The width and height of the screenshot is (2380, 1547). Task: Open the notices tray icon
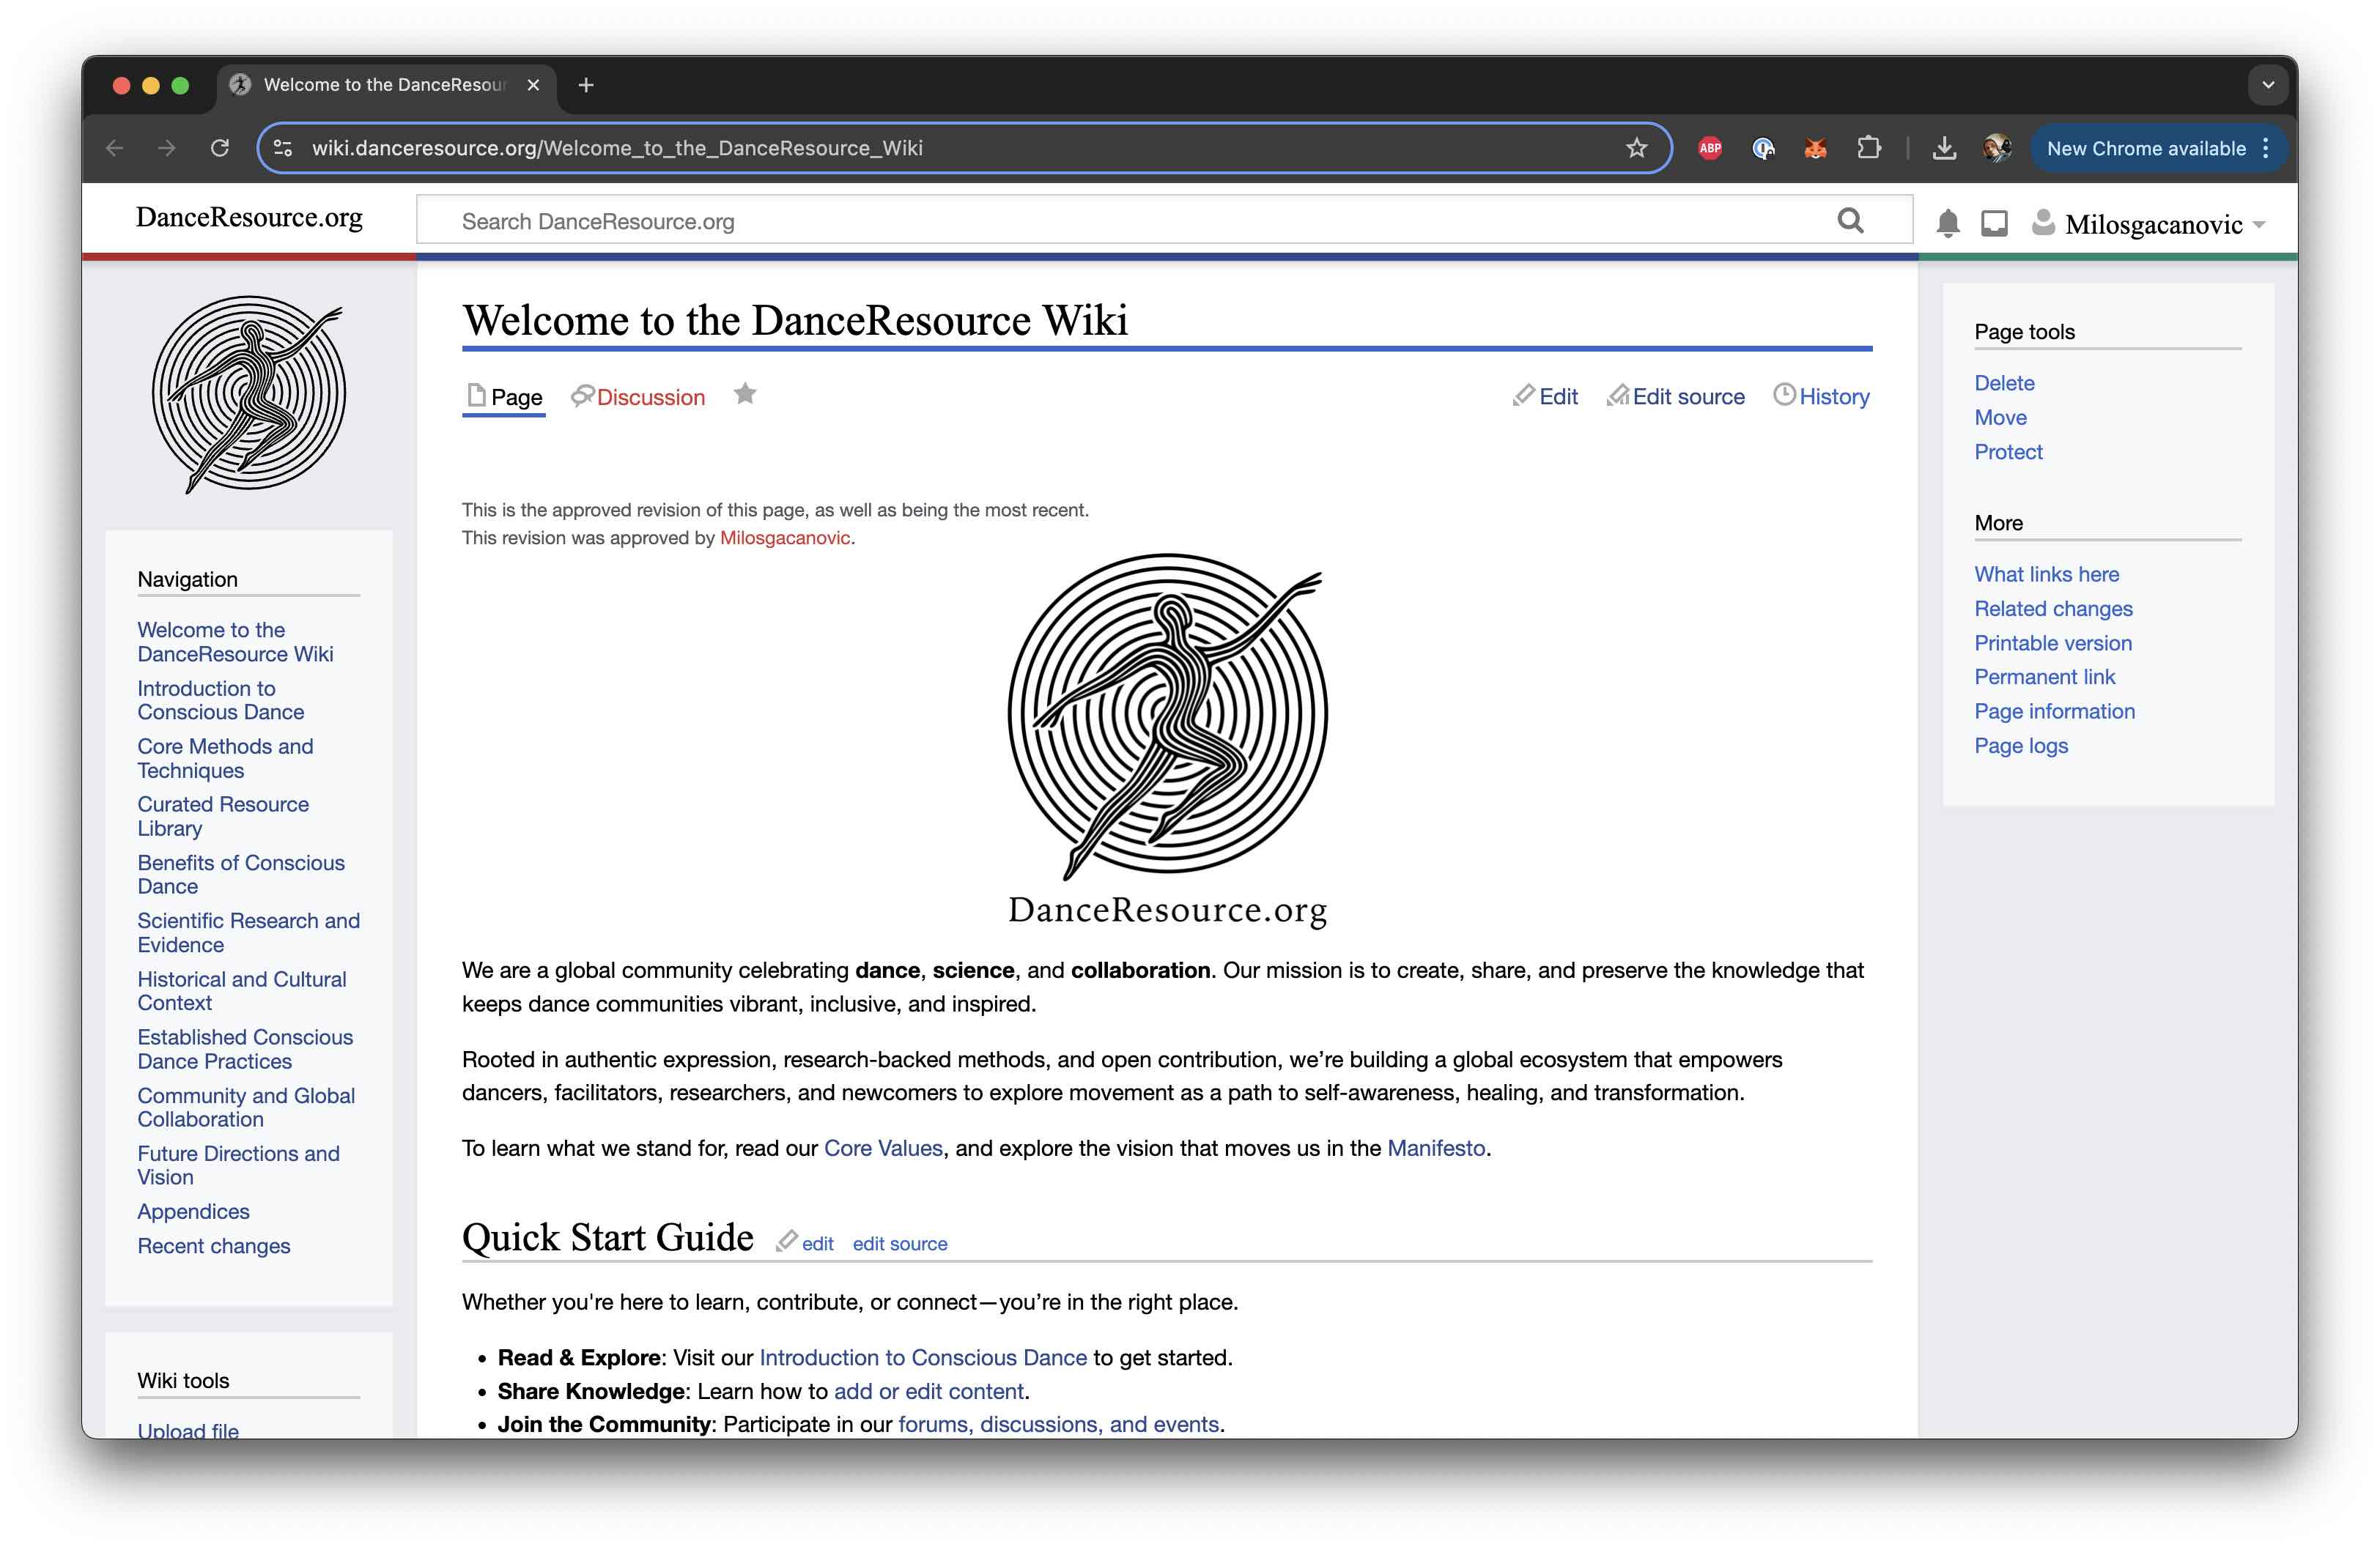click(1994, 223)
